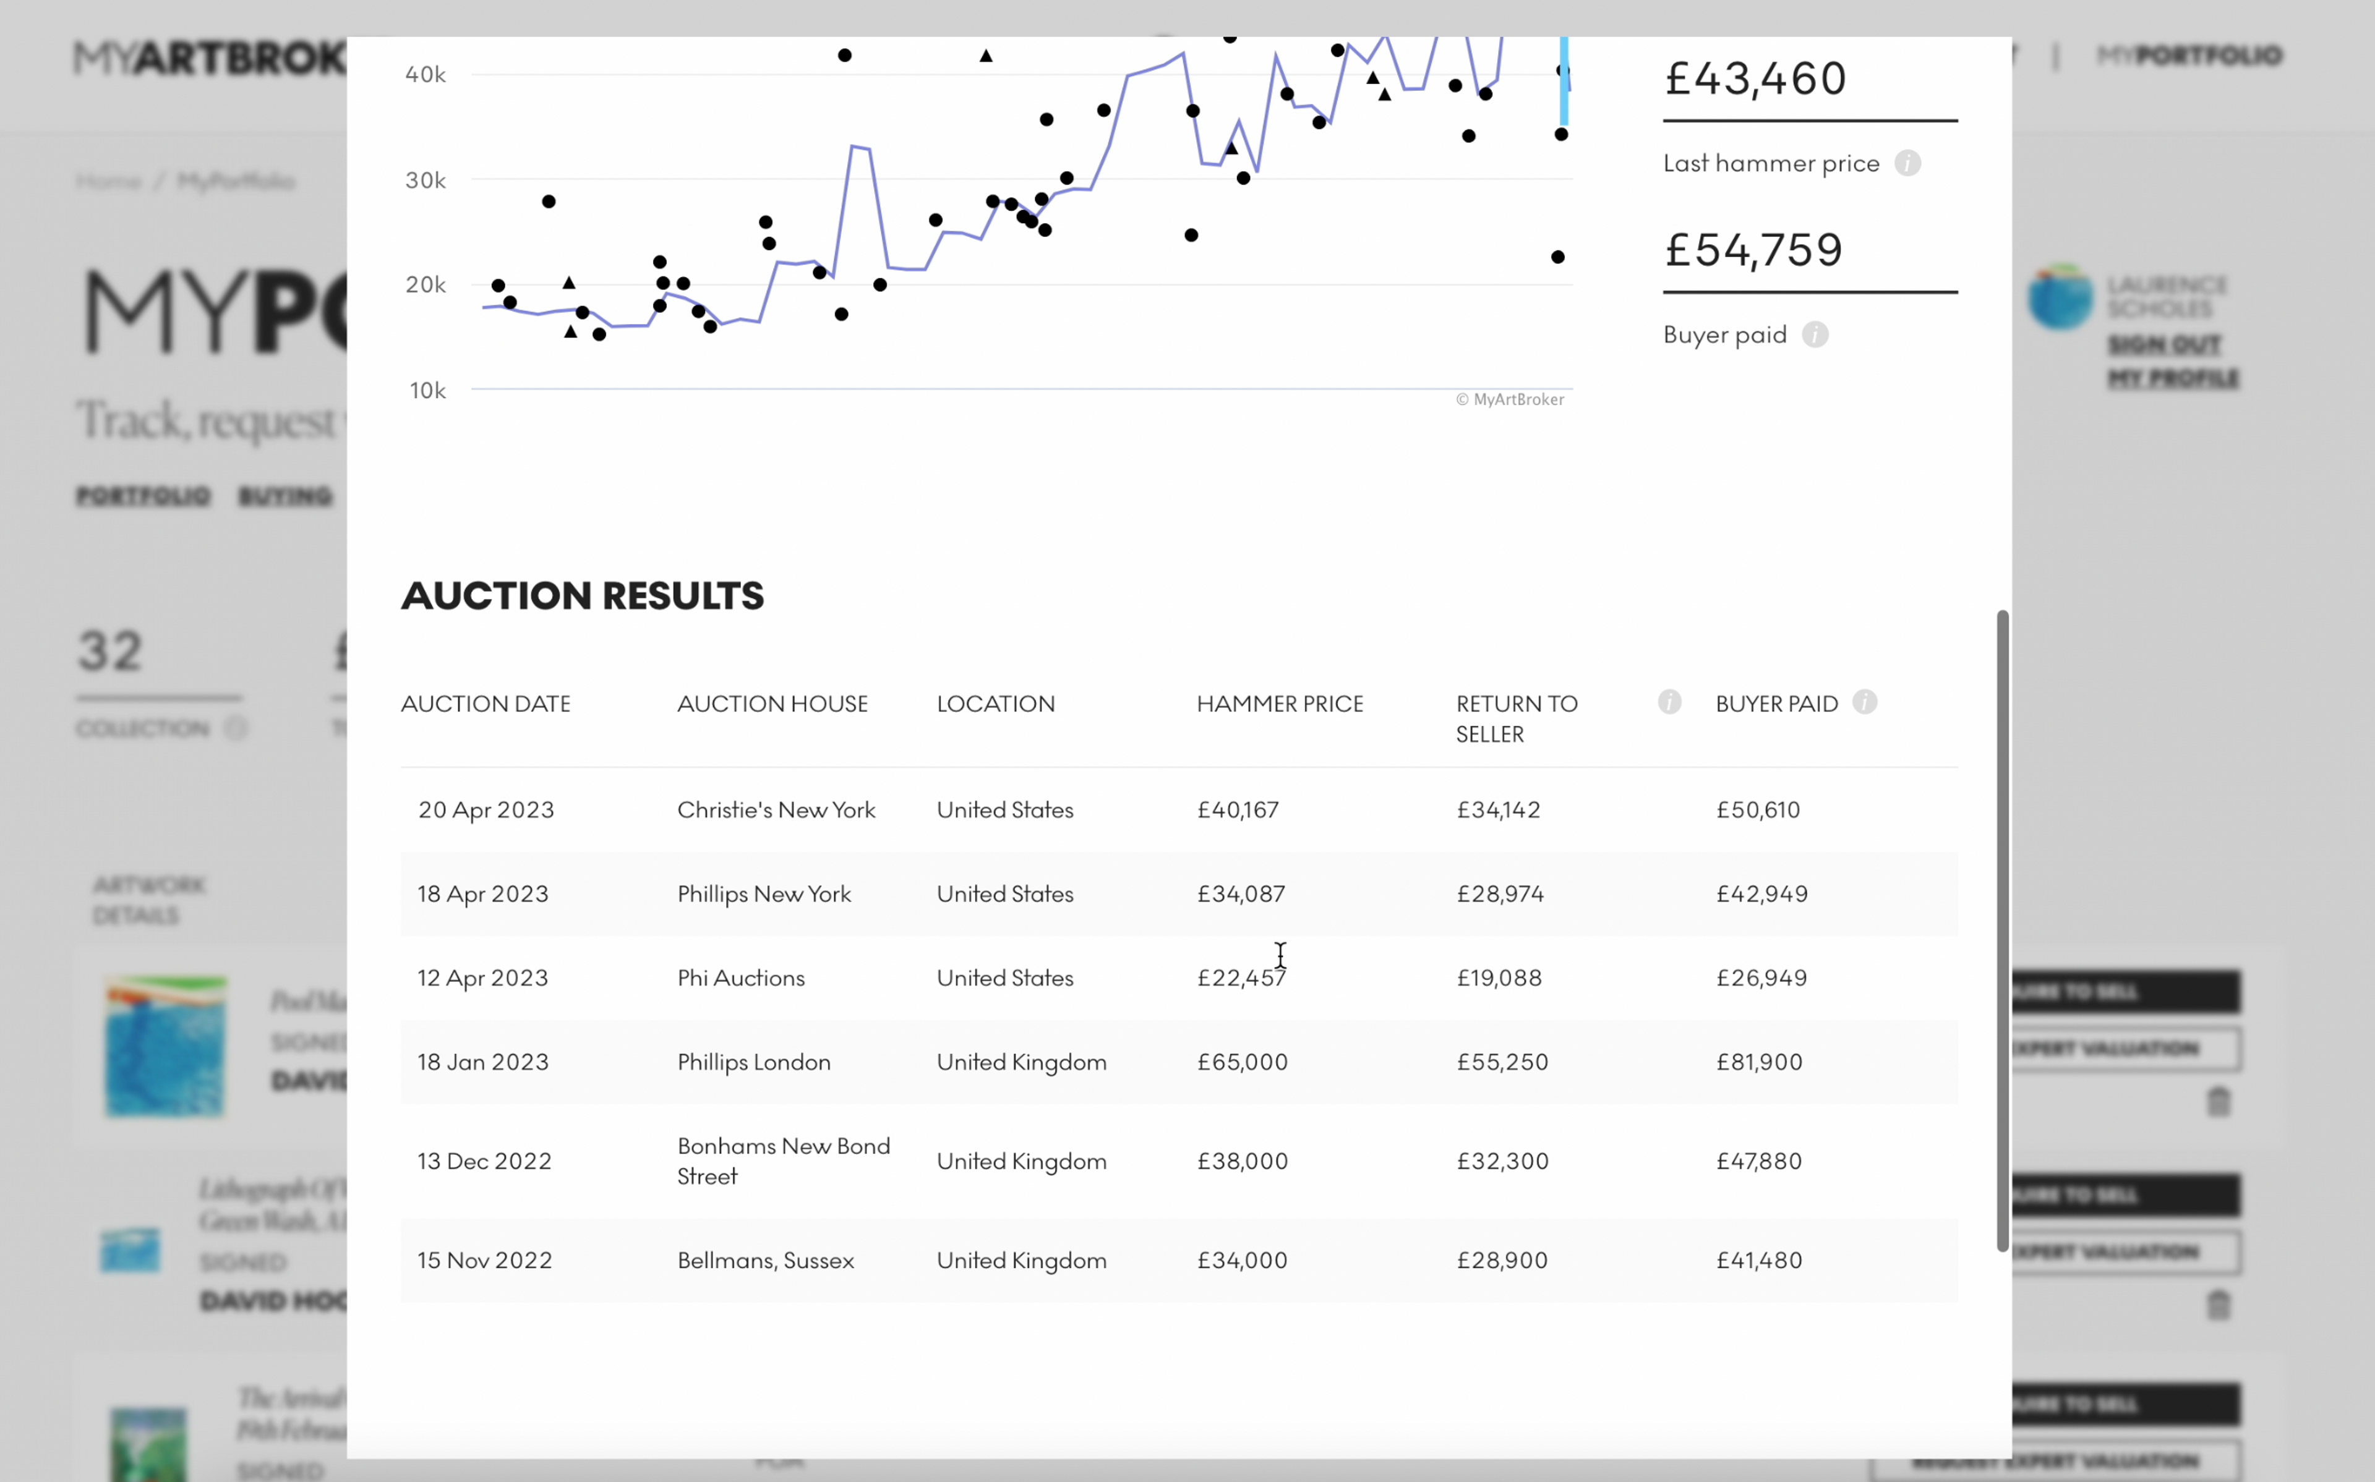Switch to the BUYING tab

285,496
